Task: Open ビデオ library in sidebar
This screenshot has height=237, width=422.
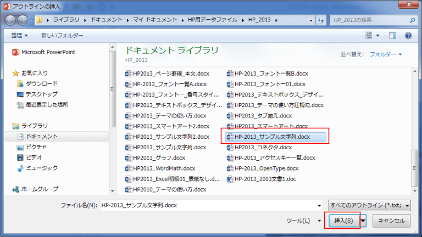Action: (x=29, y=157)
